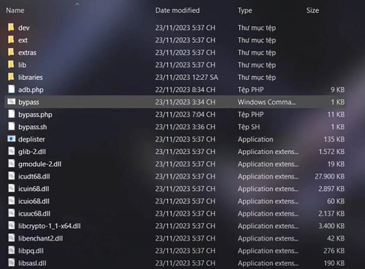Click the lib folder name
This screenshot has height=269, width=365.
pos(22,65)
